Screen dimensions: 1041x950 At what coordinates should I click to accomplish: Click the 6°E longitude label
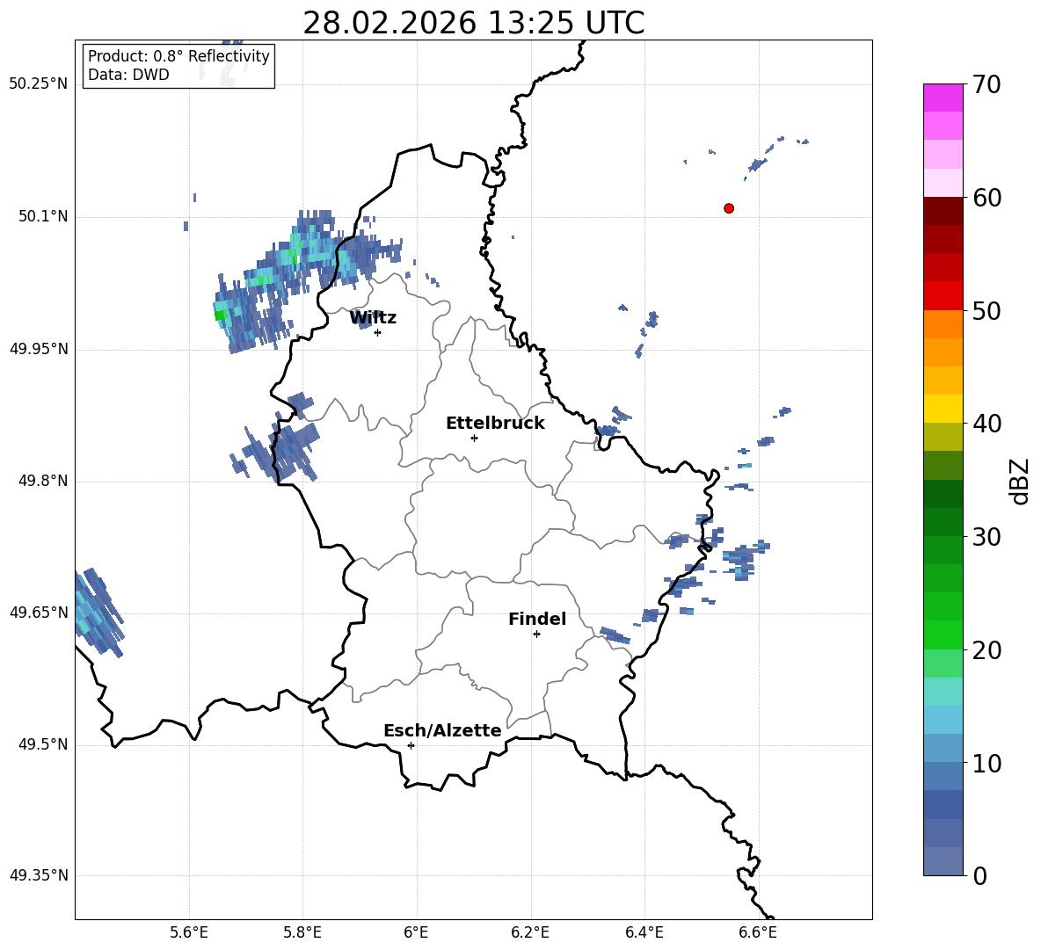tap(416, 932)
